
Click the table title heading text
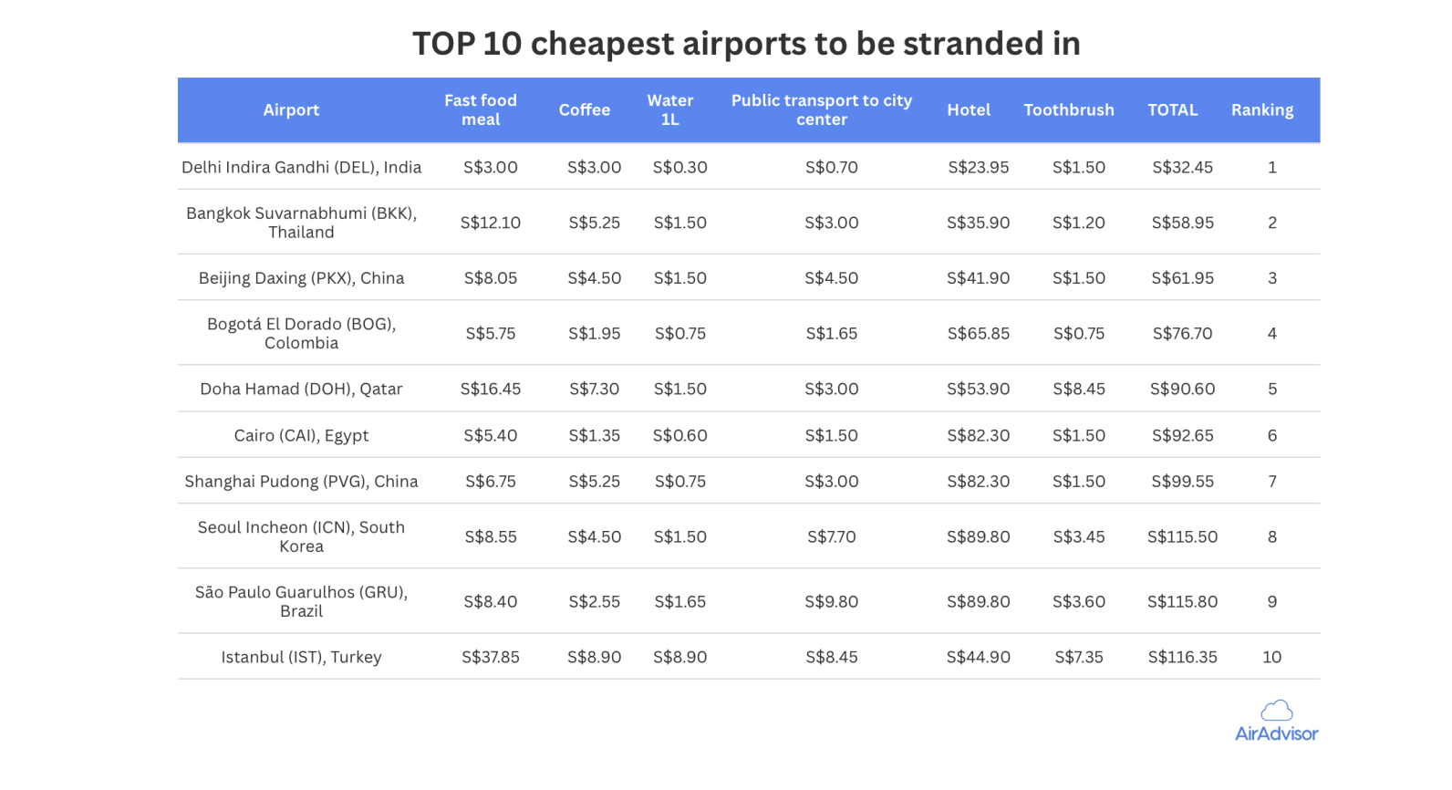(746, 44)
